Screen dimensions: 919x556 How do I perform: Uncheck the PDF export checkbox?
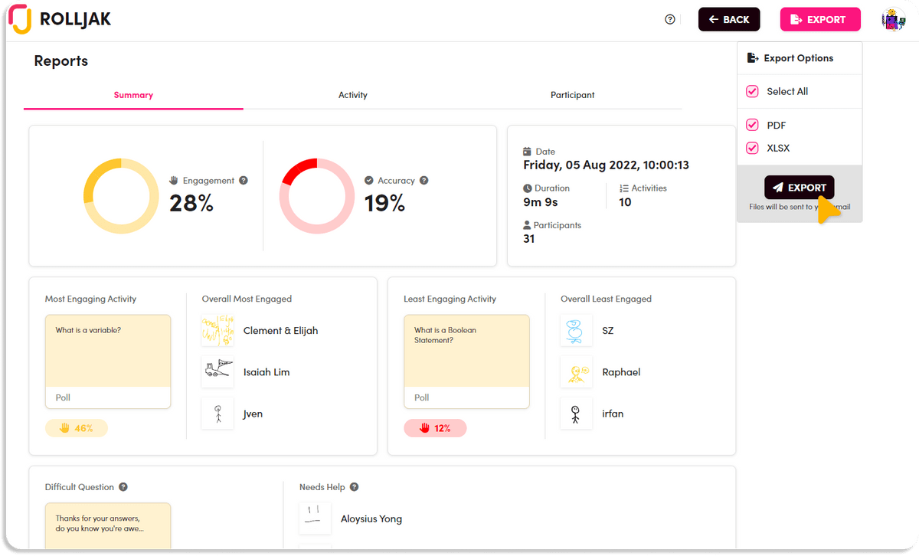[753, 125]
